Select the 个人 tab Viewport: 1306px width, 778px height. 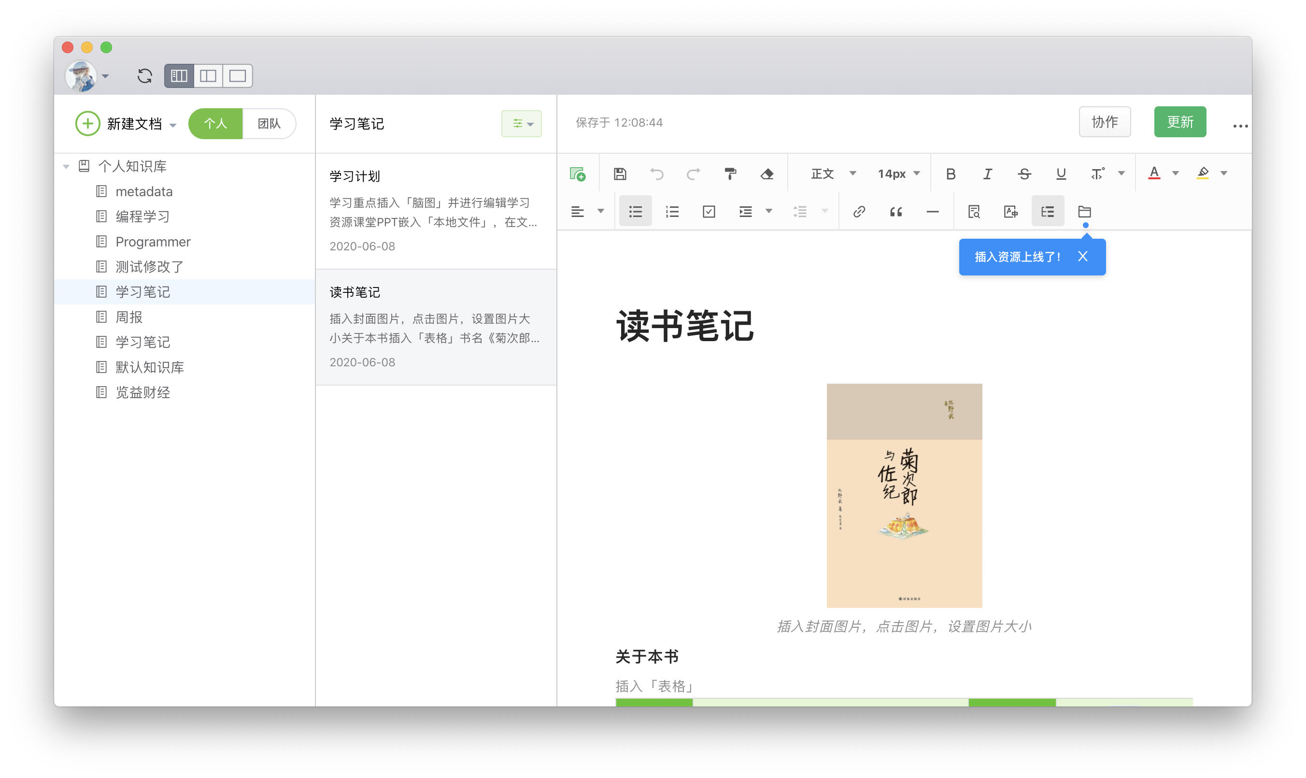pos(215,124)
